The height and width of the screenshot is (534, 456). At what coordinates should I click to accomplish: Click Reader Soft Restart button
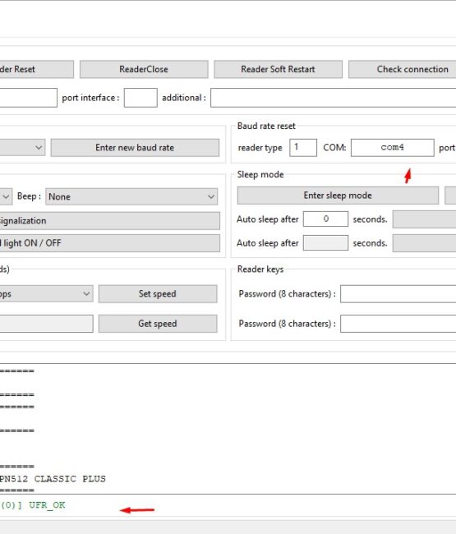point(279,70)
